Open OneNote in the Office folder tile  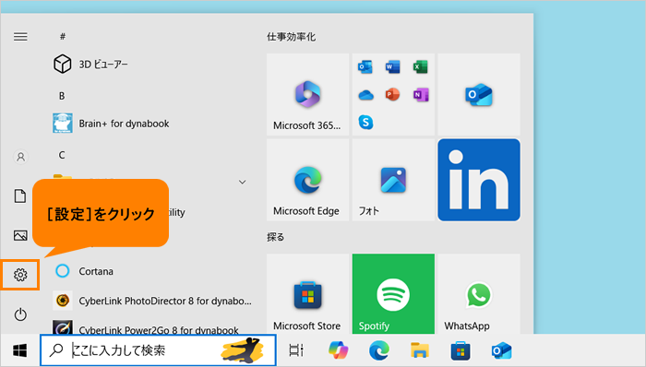[421, 95]
